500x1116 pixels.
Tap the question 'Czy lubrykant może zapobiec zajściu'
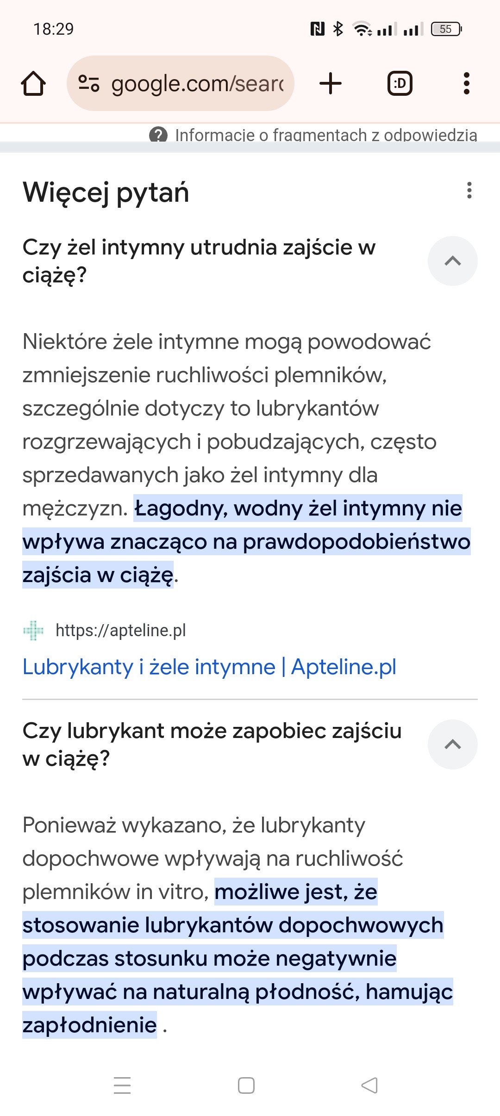point(212,744)
